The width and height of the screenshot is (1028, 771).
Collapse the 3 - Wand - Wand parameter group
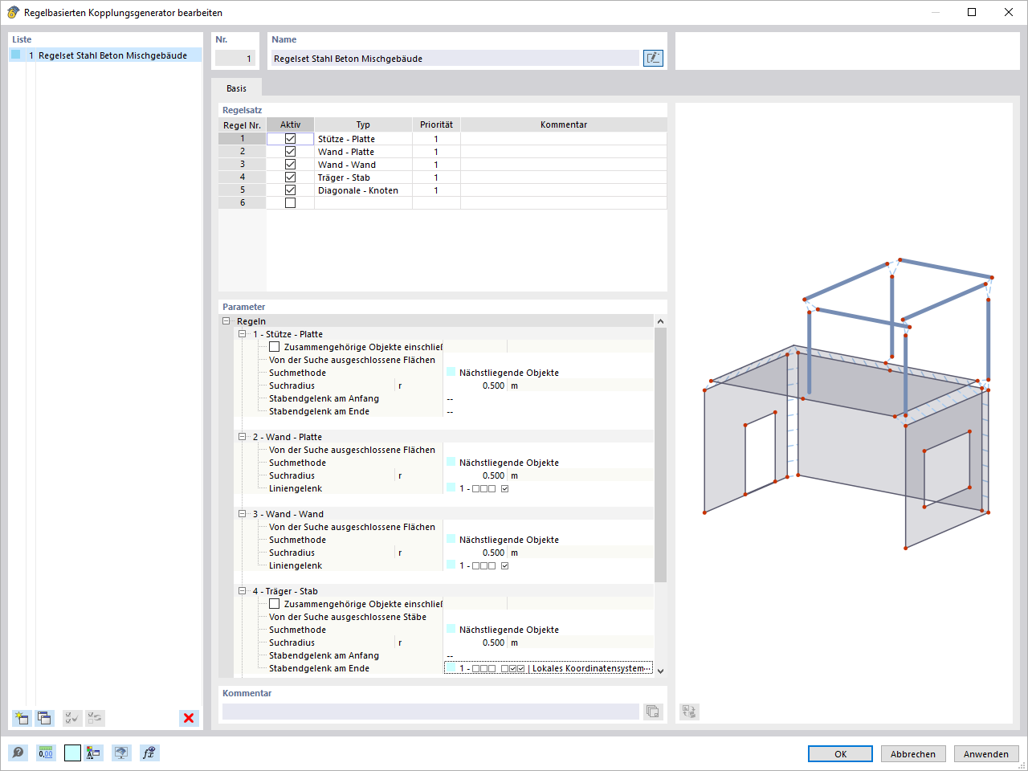point(242,514)
